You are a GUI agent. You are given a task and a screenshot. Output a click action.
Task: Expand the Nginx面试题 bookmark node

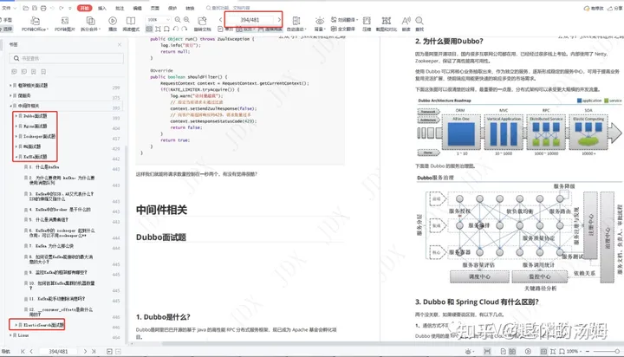[x=16, y=127]
